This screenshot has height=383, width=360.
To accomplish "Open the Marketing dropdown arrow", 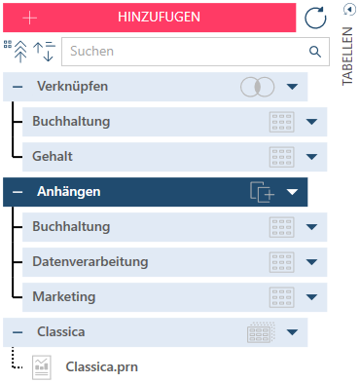I will click(x=311, y=297).
